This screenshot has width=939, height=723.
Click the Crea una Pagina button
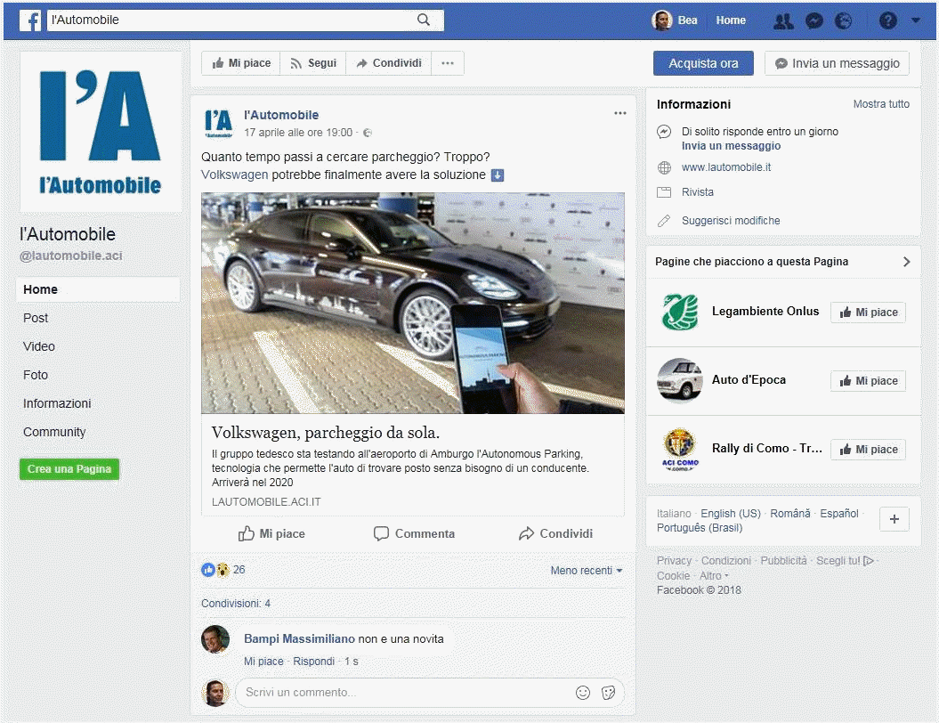point(69,469)
